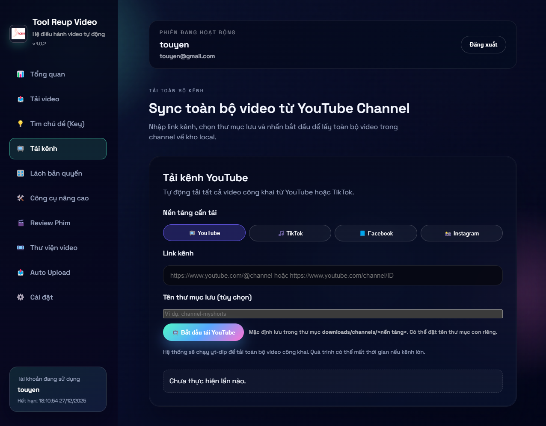Select the TikTok platform option
Image resolution: width=546 pixels, height=426 pixels.
(x=290, y=233)
